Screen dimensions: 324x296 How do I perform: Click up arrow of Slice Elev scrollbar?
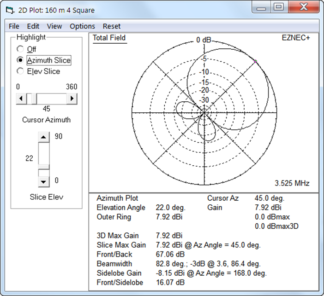click(43, 137)
